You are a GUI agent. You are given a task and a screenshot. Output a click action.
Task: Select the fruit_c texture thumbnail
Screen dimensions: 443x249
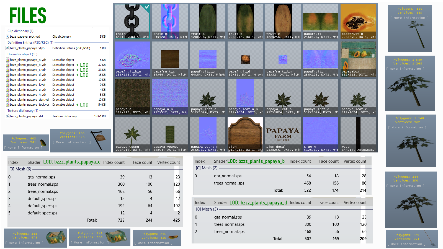coord(283,21)
